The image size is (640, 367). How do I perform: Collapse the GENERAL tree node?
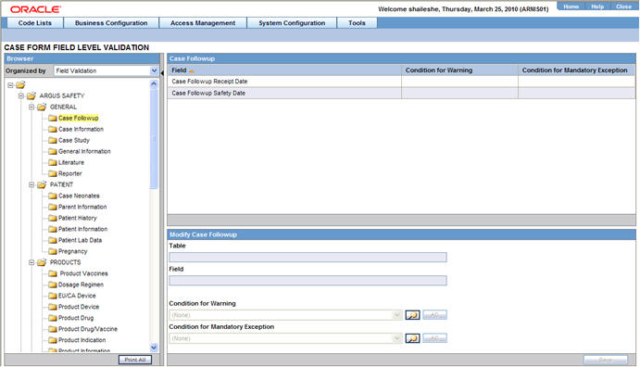[x=31, y=107]
